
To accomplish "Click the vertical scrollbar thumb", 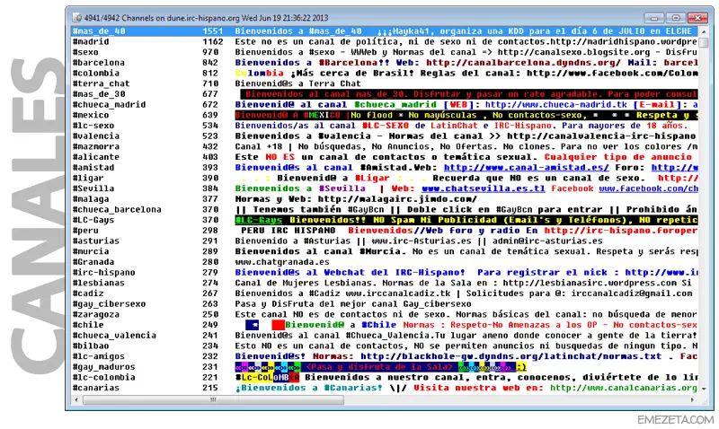I will 704,42.
